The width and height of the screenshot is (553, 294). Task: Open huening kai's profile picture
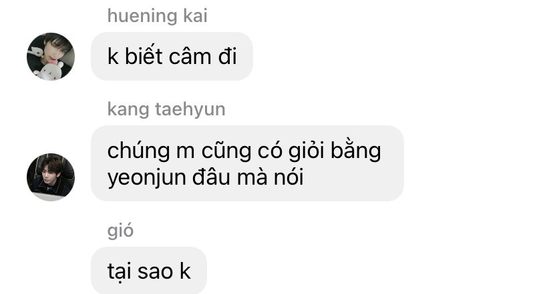51,57
